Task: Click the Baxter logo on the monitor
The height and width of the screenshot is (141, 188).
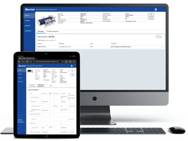Action: 30,9
